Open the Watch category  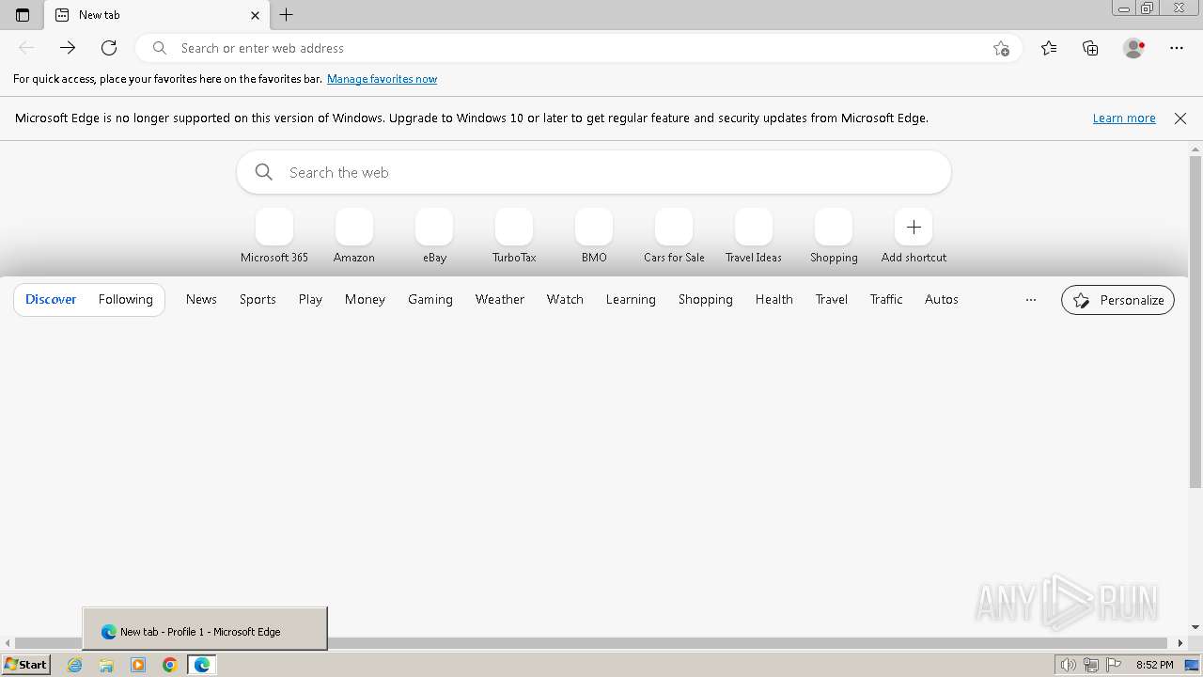(565, 299)
